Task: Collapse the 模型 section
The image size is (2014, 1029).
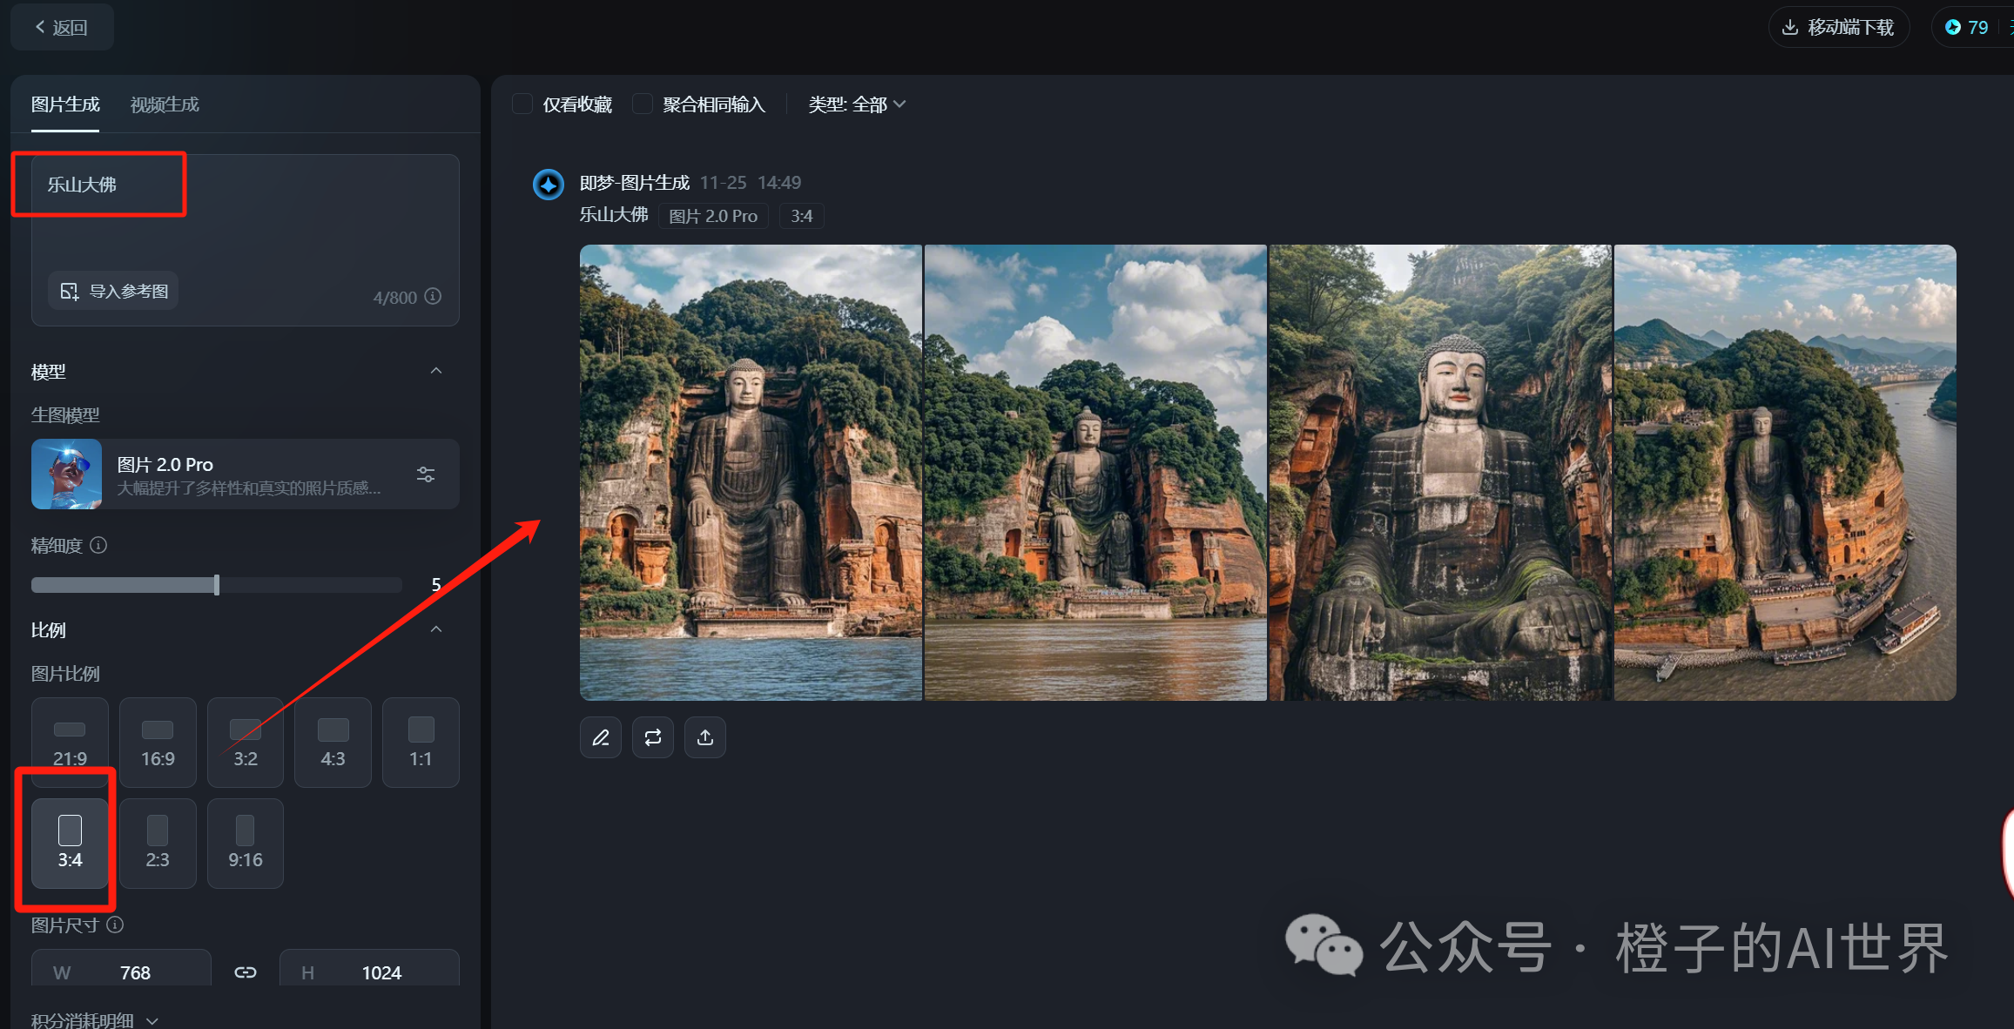Action: tap(436, 371)
